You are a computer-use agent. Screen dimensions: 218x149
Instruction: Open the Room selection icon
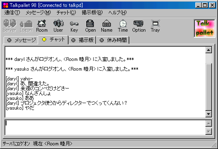tap(42, 26)
